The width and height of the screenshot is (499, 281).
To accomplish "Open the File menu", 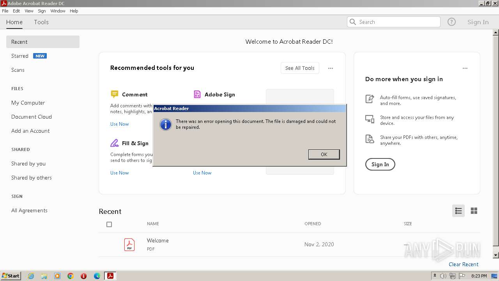I will (x=5, y=11).
